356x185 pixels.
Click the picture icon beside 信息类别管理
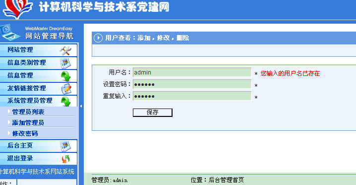[x=65, y=64]
